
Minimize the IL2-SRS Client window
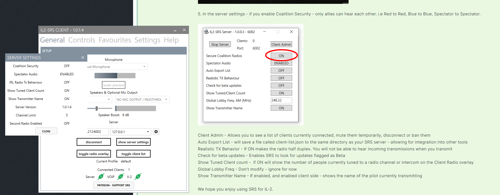tap(175, 30)
